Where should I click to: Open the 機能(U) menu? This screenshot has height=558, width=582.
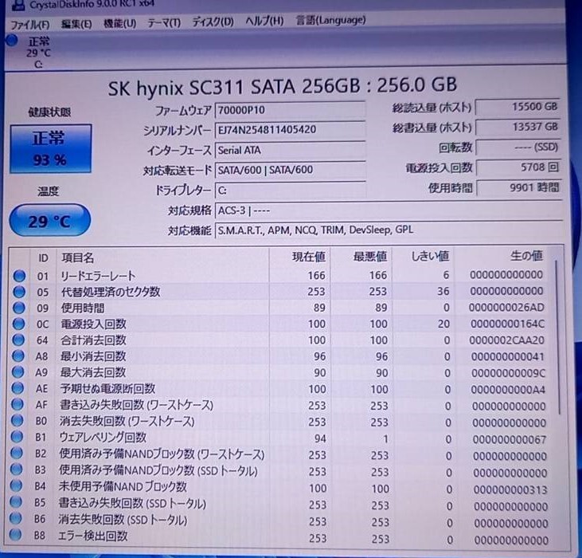[x=119, y=23]
